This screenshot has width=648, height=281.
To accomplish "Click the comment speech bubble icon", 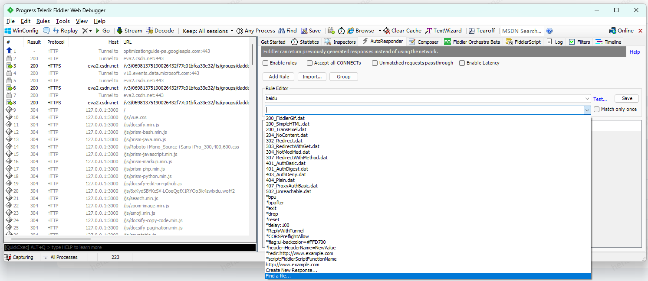I will pos(46,31).
